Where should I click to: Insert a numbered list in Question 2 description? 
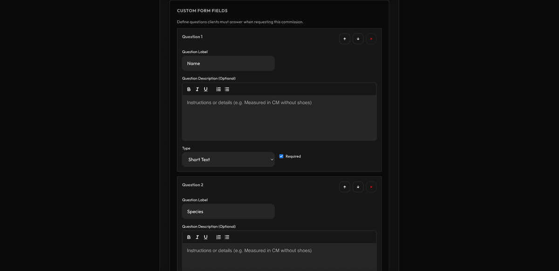click(218, 237)
